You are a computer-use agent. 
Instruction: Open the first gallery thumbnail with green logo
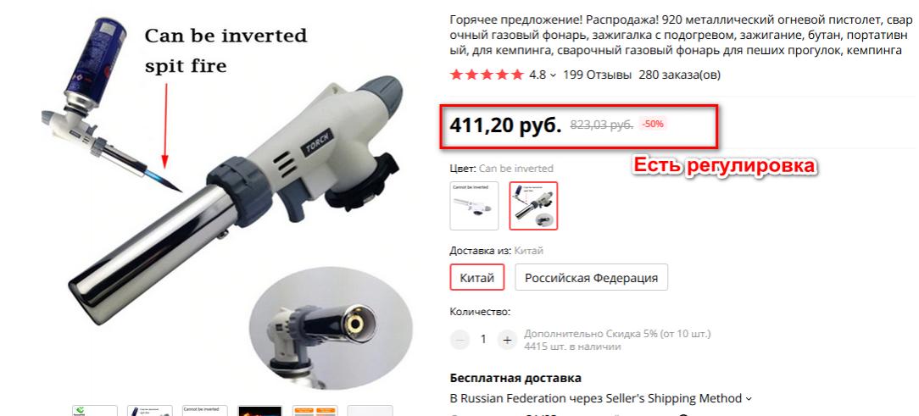(95, 410)
